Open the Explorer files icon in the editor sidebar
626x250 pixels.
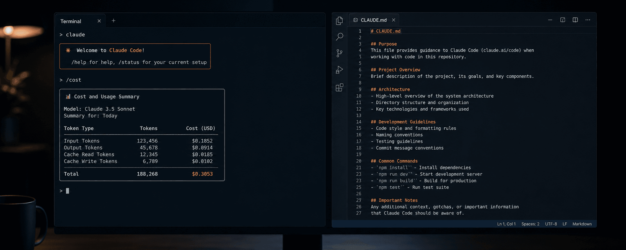[x=339, y=21]
